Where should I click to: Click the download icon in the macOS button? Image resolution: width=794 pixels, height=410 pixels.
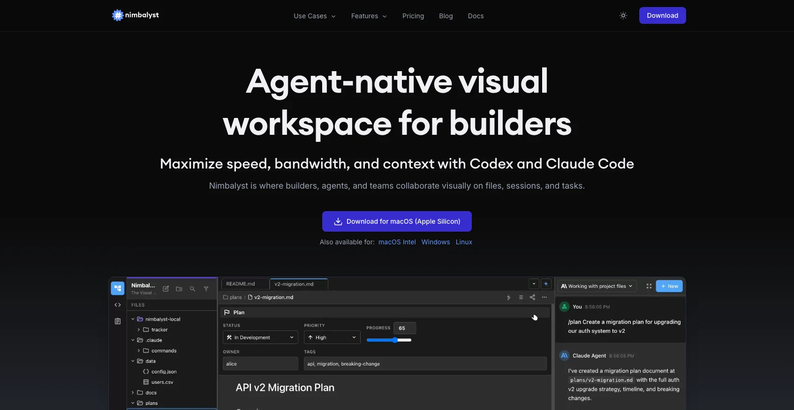tap(338, 221)
